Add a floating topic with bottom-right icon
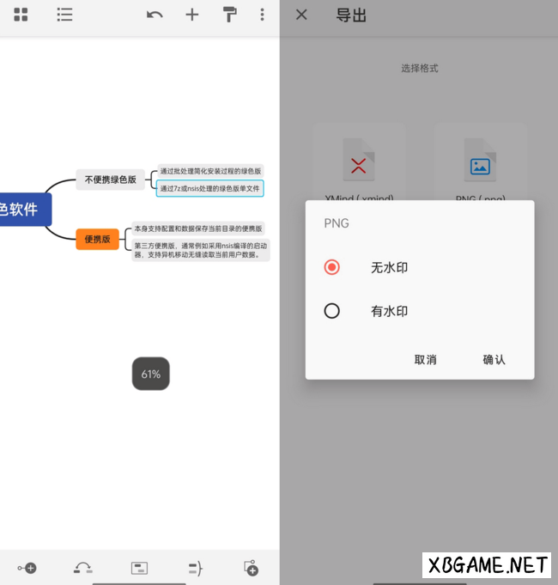Screen dimensions: 558x585 [x=251, y=568]
